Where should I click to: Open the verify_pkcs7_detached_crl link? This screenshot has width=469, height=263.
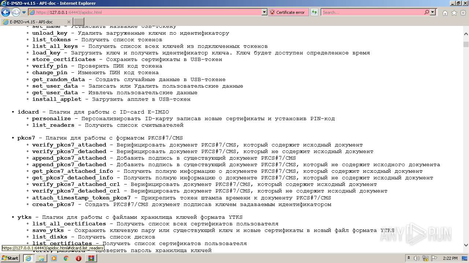tap(76, 191)
